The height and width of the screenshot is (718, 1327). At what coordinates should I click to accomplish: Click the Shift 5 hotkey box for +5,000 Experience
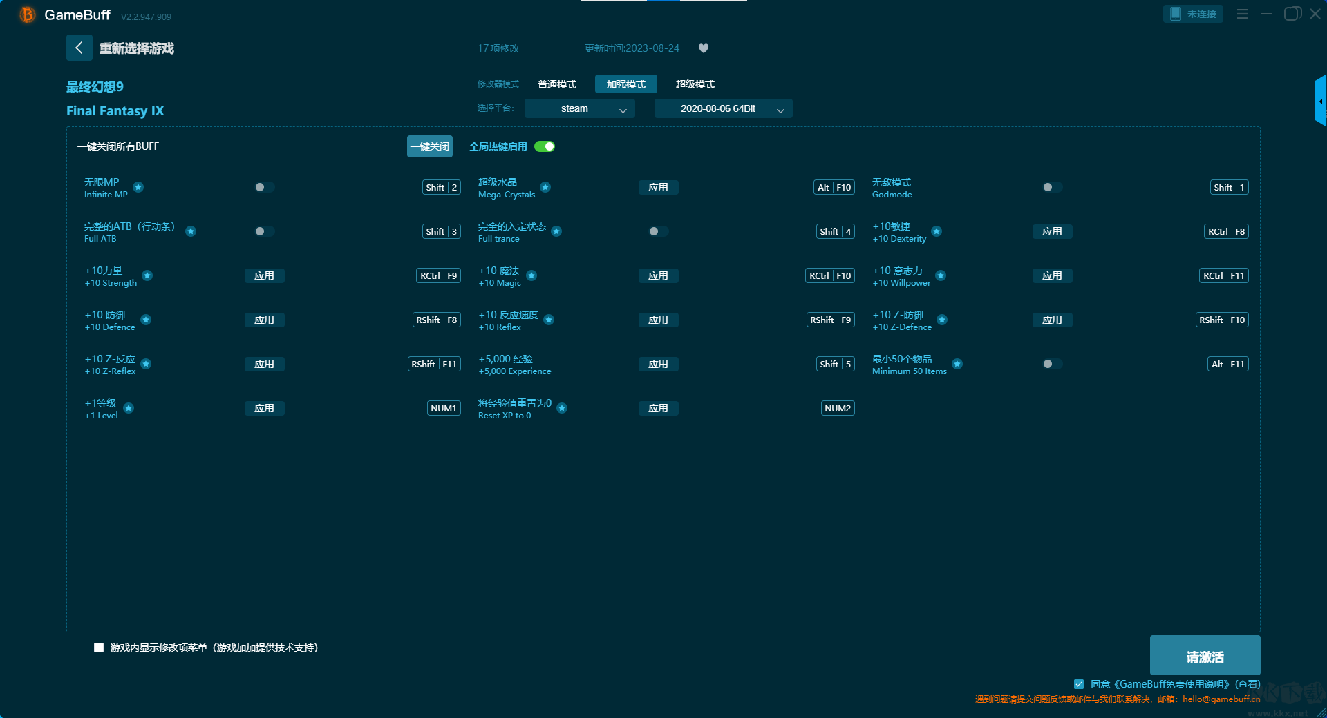pyautogui.click(x=836, y=364)
